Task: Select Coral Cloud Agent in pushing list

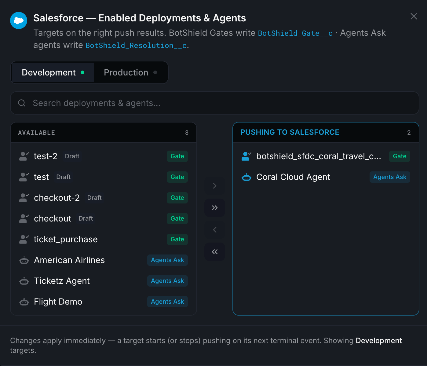Action: click(293, 177)
